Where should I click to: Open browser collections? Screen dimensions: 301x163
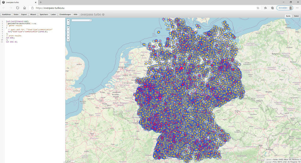pyautogui.click(x=272, y=8)
